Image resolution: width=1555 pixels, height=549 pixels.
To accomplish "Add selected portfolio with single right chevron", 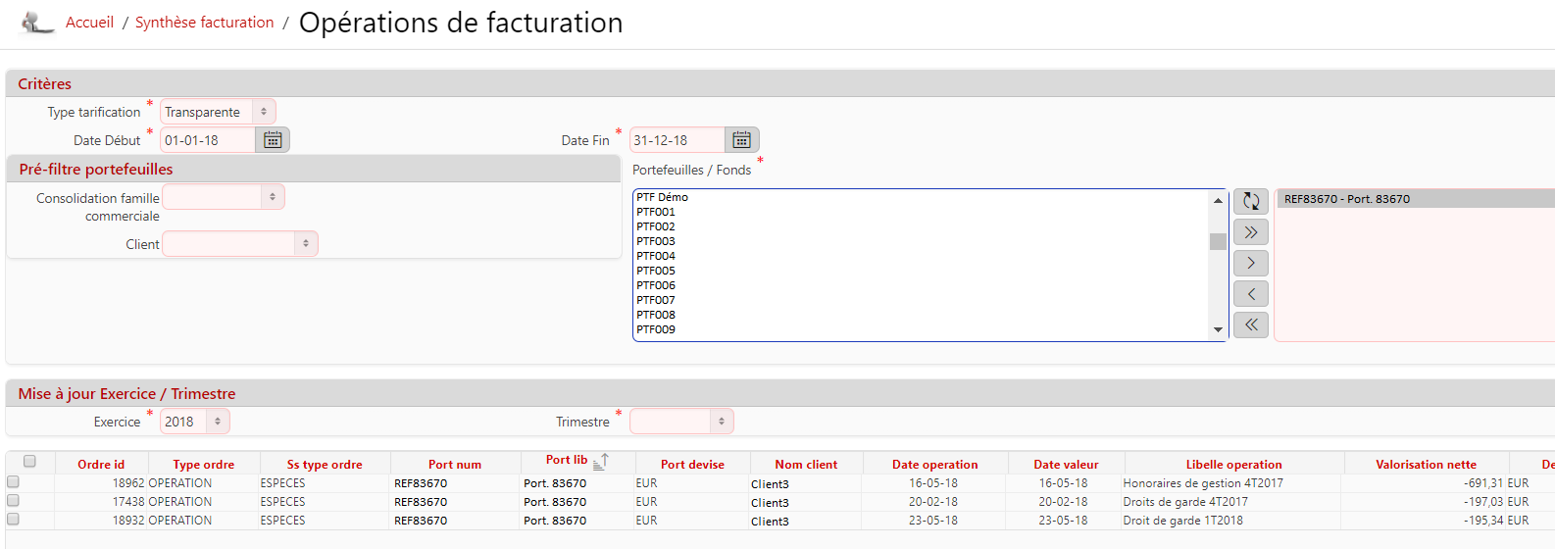I will click(x=1251, y=263).
